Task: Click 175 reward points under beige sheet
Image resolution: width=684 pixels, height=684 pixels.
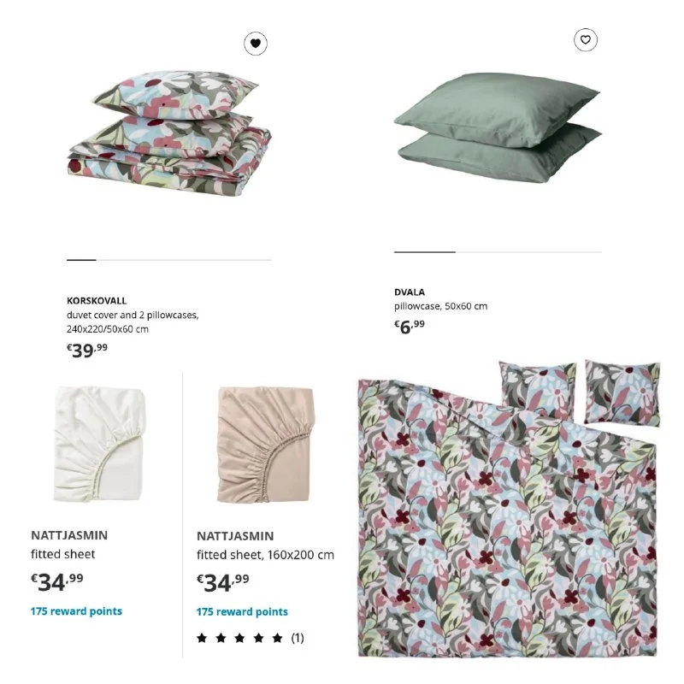Action: (242, 611)
